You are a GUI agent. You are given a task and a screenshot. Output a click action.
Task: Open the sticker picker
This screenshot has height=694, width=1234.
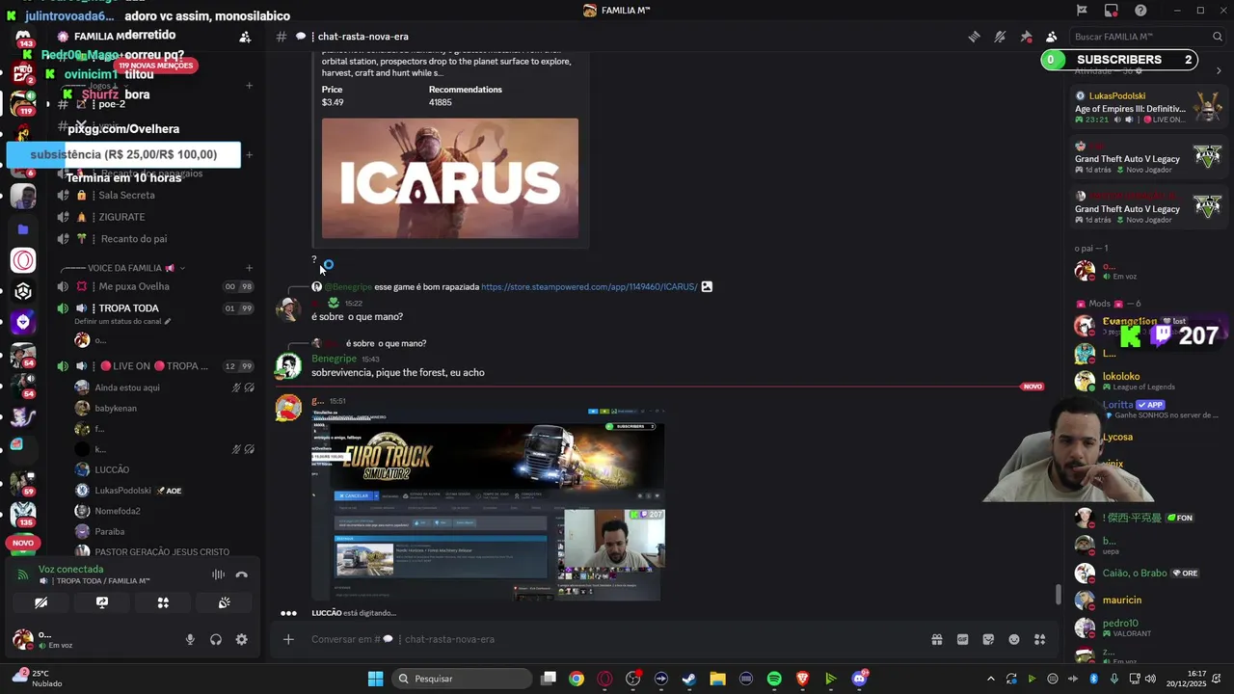tap(988, 639)
